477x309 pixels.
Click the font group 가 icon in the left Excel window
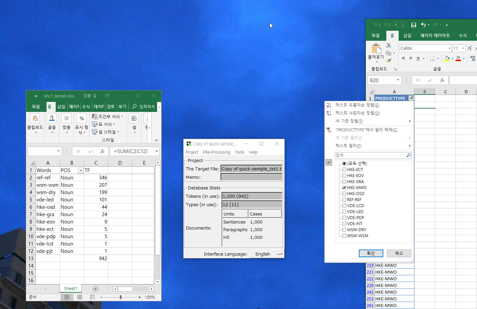coord(52,118)
